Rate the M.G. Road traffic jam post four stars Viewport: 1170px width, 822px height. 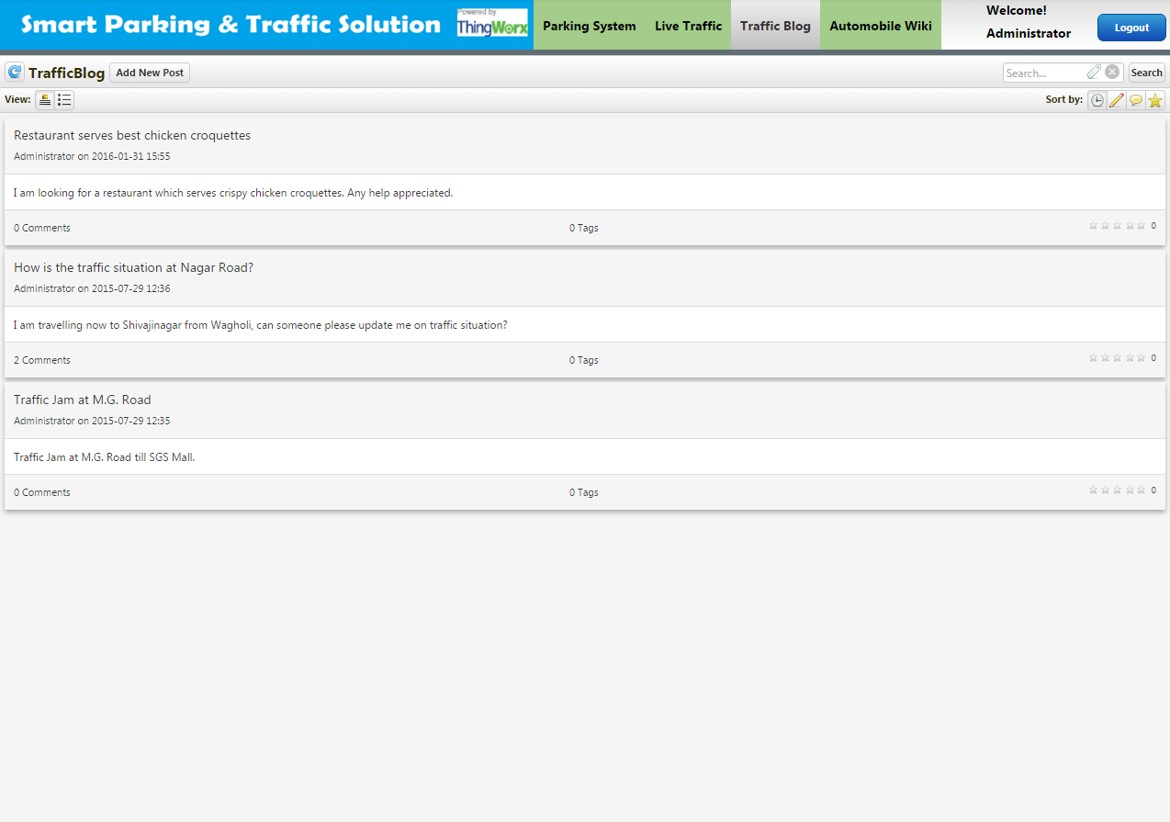point(1130,490)
